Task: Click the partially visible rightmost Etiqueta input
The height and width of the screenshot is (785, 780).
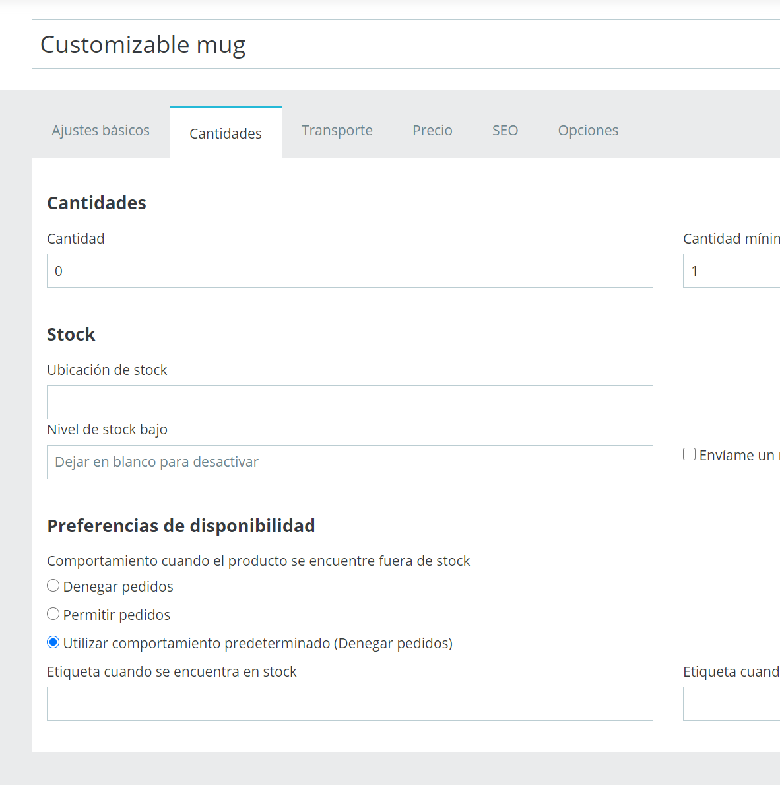Action: (731, 704)
